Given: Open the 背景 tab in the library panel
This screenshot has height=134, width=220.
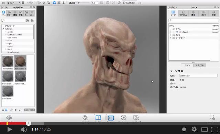Looking at the screenshot, I should point(21,13).
